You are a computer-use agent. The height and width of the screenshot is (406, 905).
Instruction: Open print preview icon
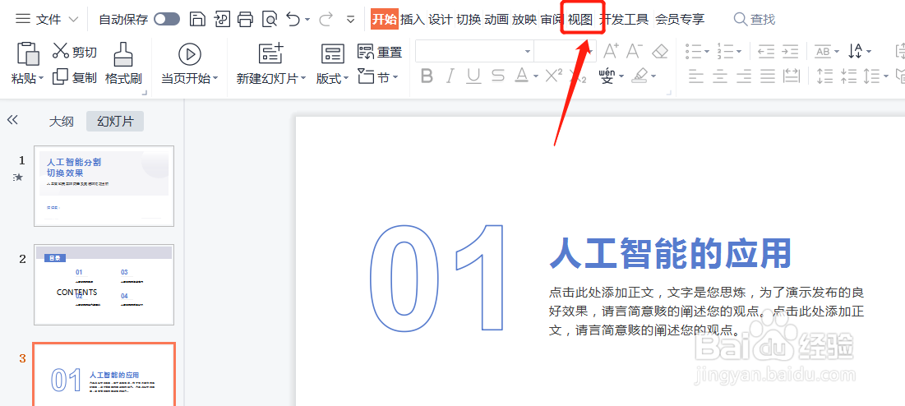(270, 20)
